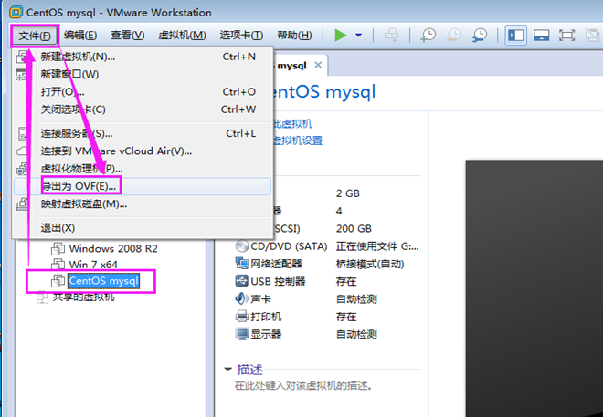
Task: Click the 显示器 display icon
Action: [242, 334]
